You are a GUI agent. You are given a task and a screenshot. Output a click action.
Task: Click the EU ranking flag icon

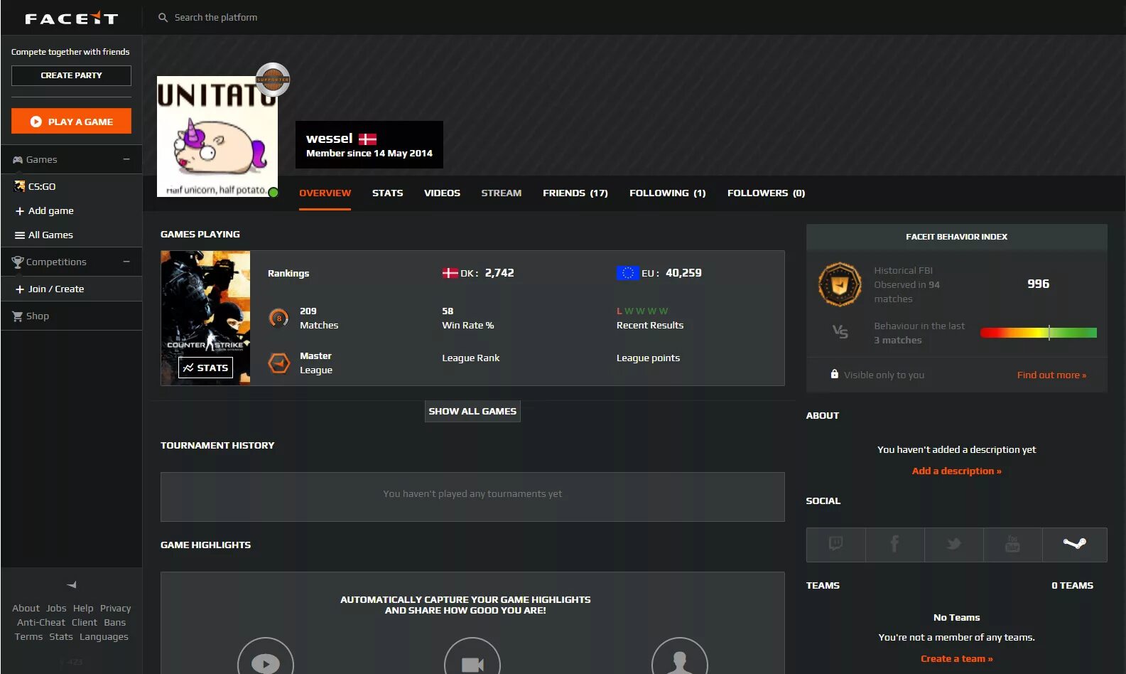(627, 273)
